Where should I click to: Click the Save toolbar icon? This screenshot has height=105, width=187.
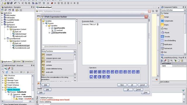point(8,3)
